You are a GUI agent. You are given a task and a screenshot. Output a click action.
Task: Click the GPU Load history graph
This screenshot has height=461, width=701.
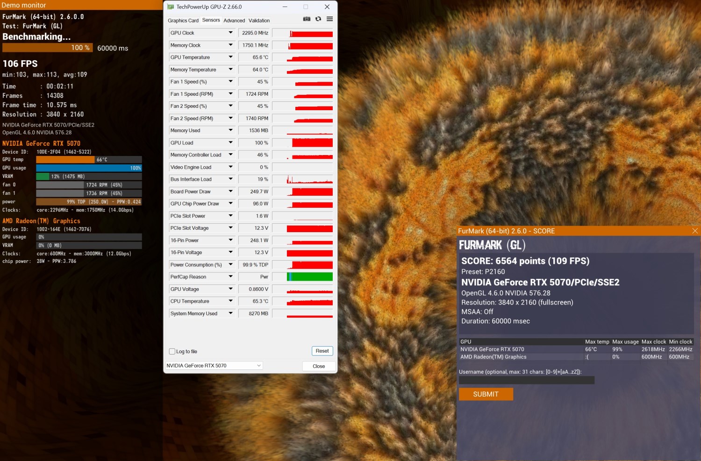coord(302,142)
